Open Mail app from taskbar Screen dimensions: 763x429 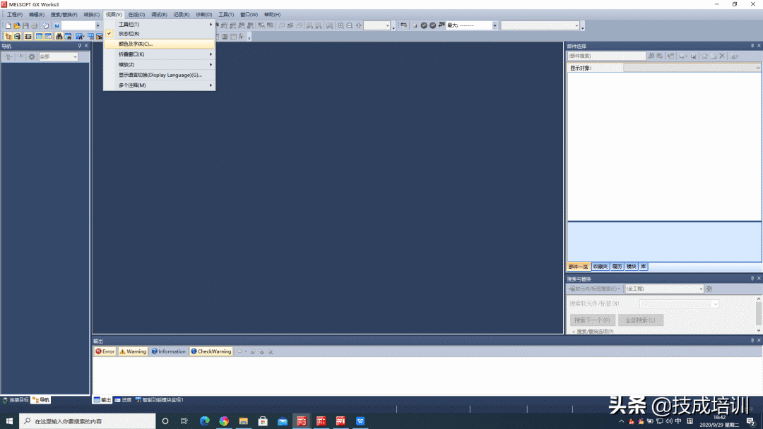click(282, 421)
